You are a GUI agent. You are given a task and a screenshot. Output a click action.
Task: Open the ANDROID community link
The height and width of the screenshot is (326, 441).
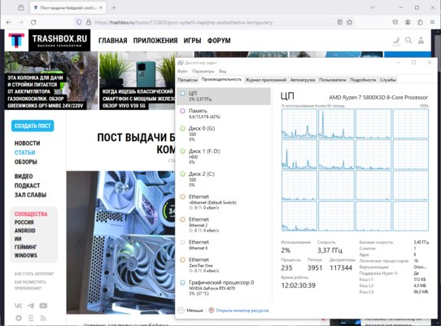click(25, 231)
